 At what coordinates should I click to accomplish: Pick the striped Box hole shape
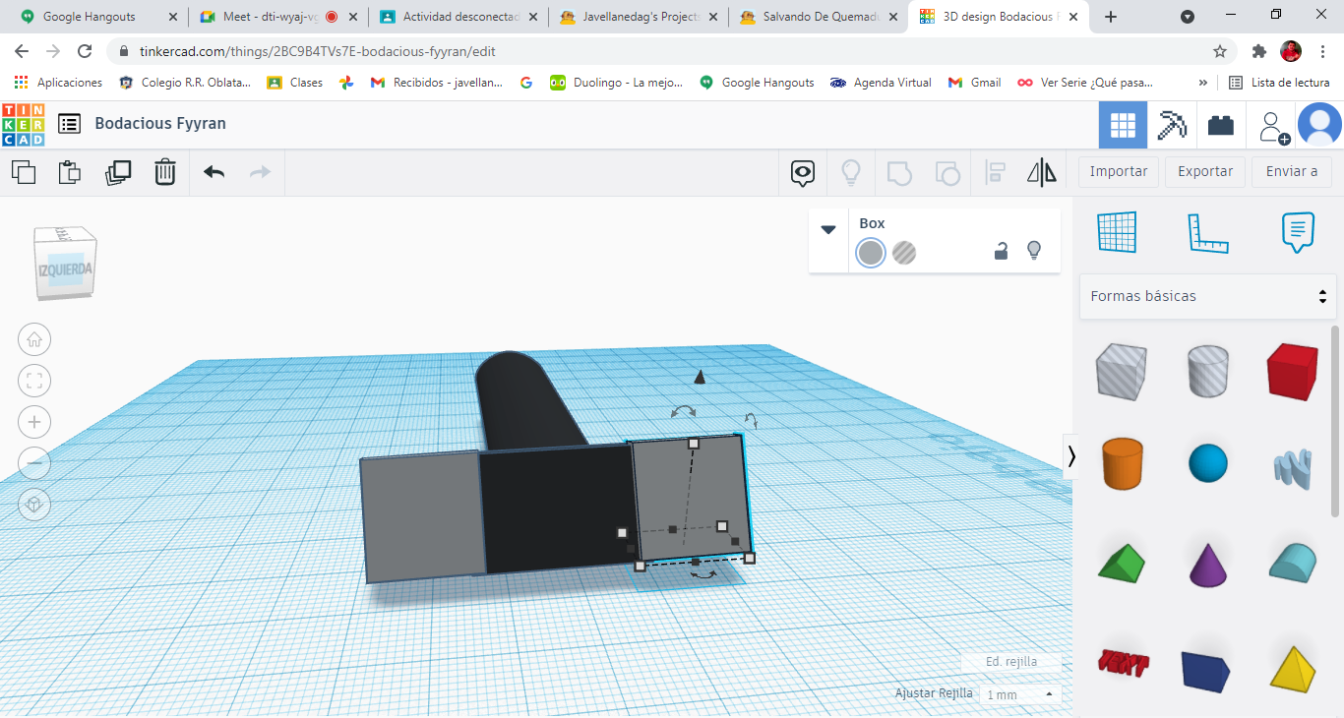[1121, 371]
